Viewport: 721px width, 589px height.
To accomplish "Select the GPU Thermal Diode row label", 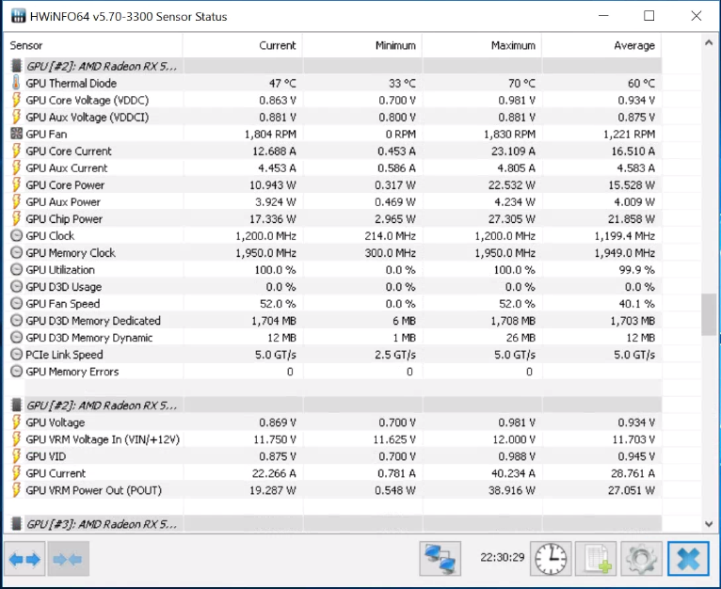I will (x=72, y=83).
